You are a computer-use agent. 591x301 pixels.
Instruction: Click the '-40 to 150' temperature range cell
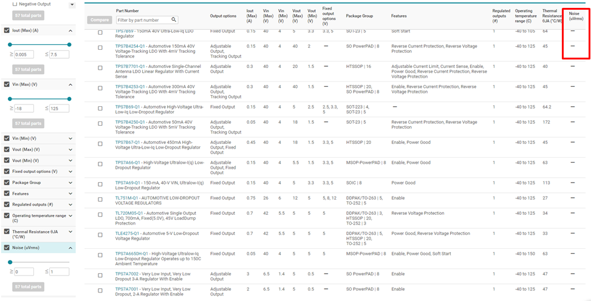click(x=525, y=254)
